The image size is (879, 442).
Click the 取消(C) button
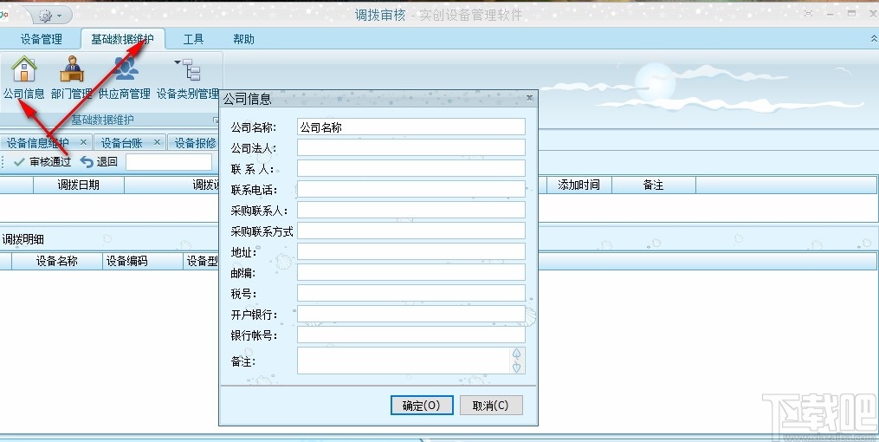pos(491,405)
